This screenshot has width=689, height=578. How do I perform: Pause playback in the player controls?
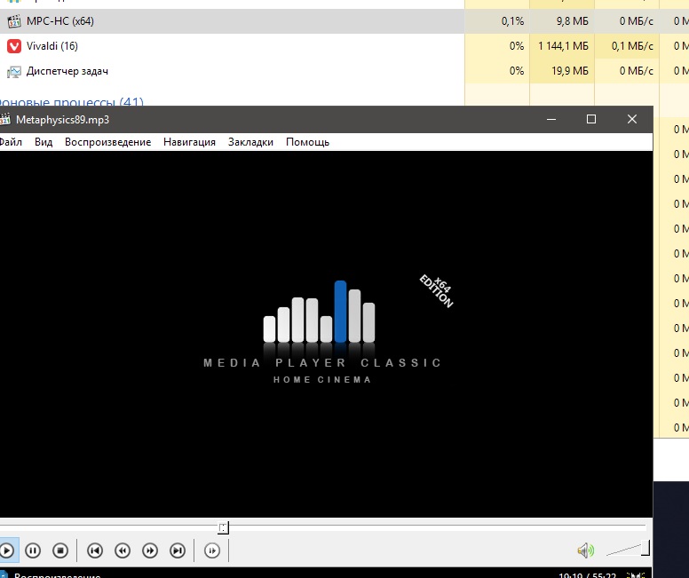[33, 550]
